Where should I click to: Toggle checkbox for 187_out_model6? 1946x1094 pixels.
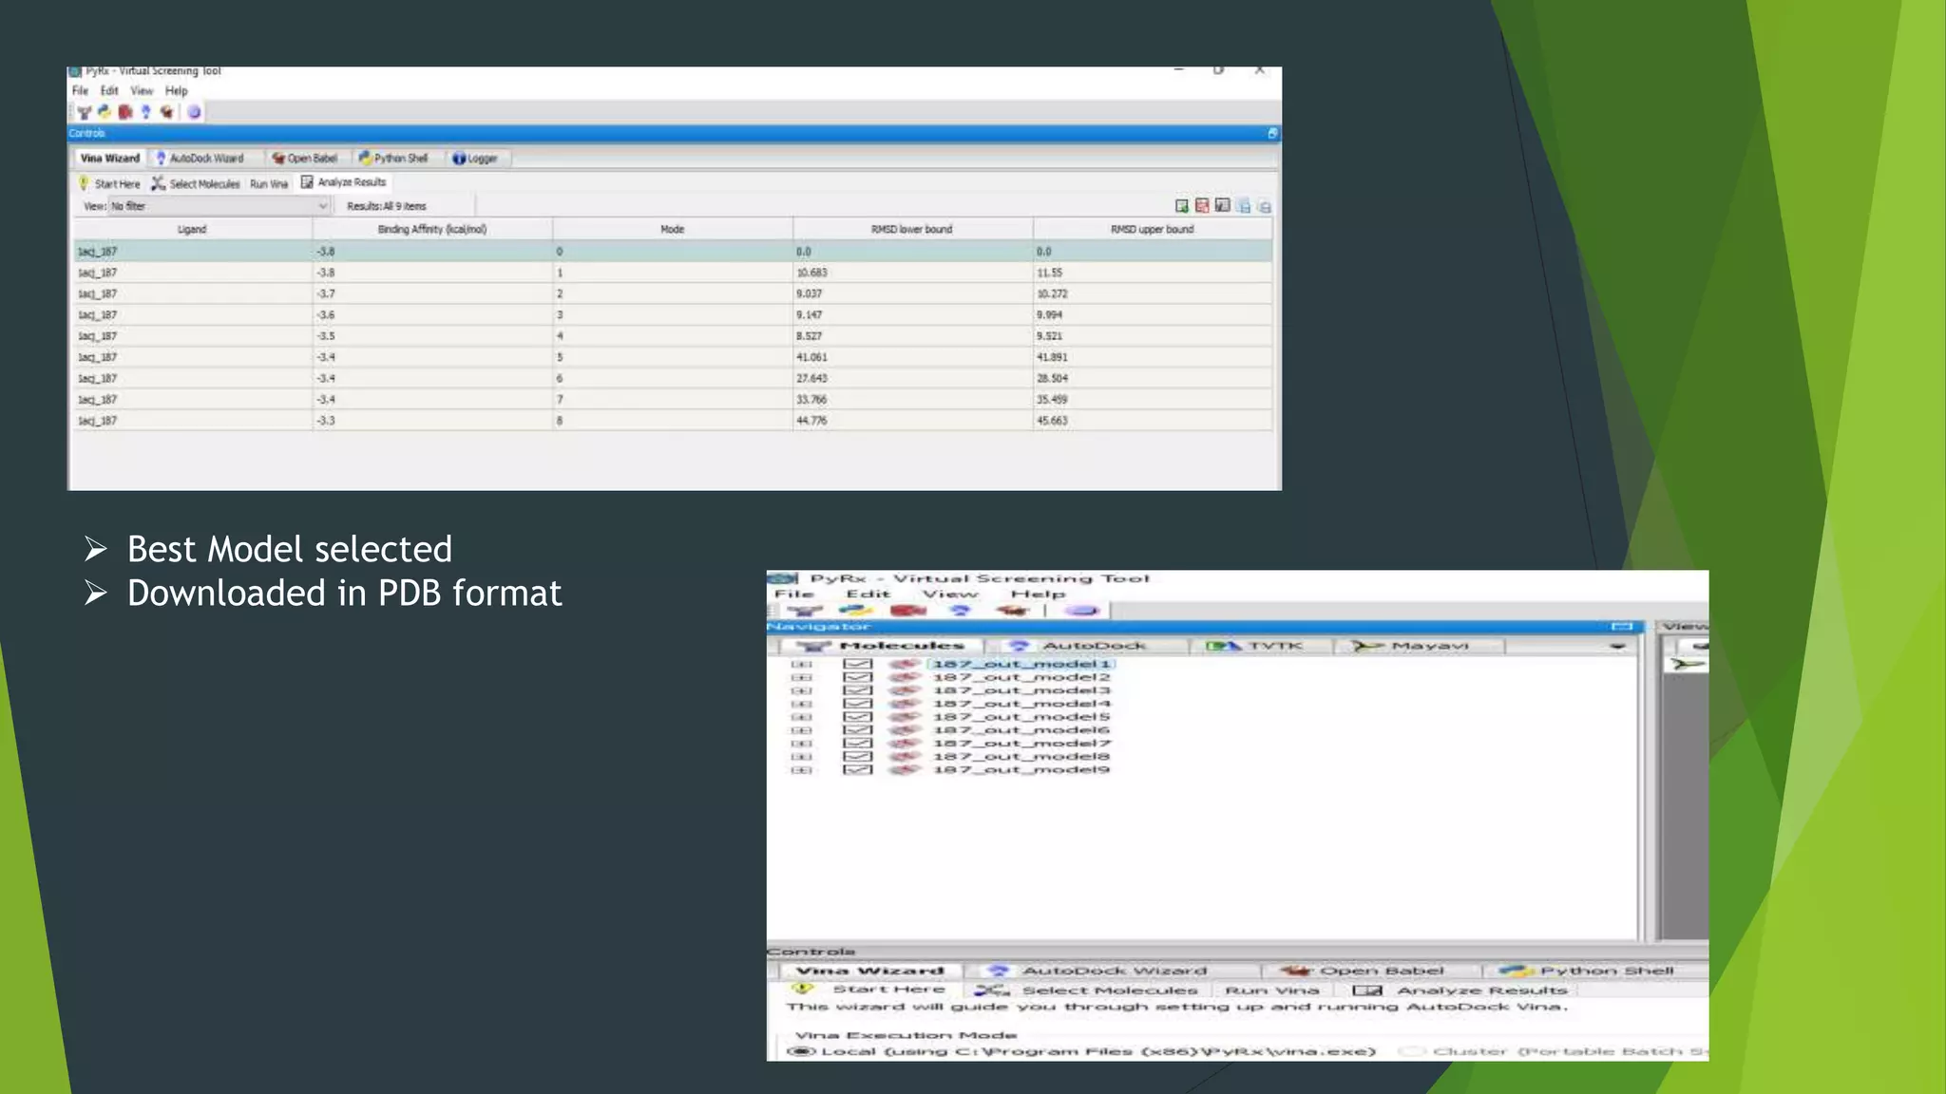tap(857, 730)
